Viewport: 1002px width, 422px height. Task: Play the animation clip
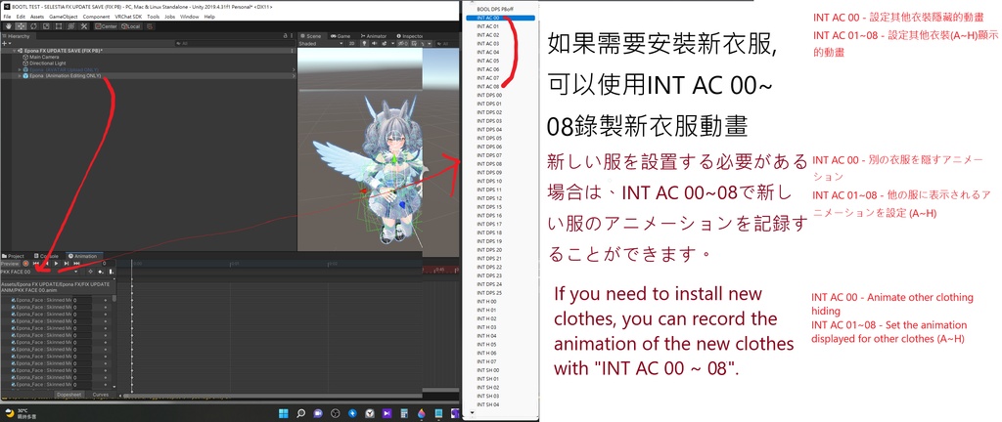coord(56,264)
